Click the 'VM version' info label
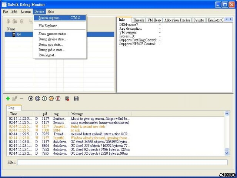The height and width of the screenshot is (178, 237). [128, 32]
